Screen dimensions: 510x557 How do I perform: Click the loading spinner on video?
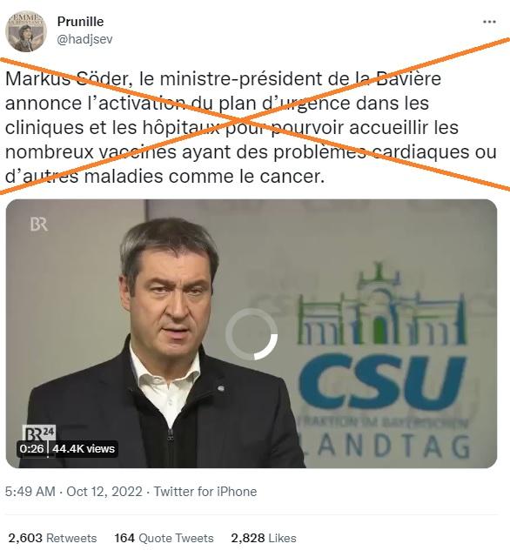click(252, 334)
